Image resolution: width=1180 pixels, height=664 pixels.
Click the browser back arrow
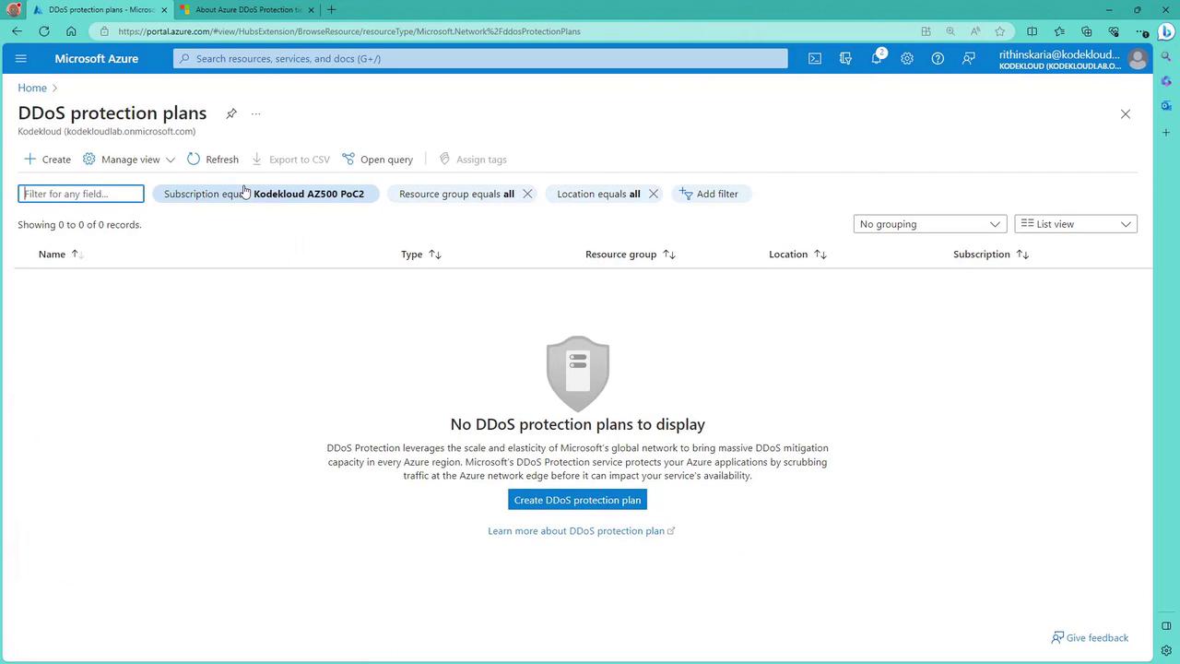point(18,31)
